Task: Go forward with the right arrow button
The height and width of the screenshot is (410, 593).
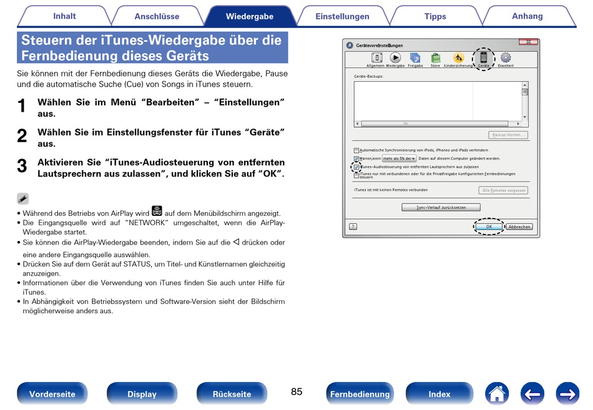Action: coord(567,394)
